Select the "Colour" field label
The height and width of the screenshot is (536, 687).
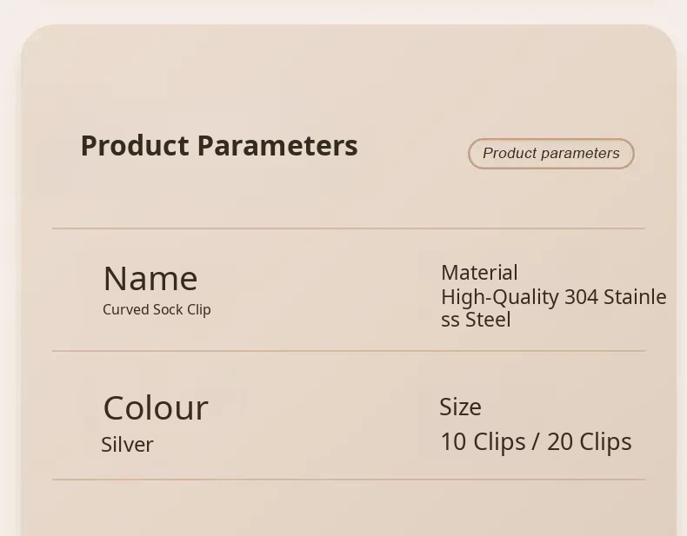[x=156, y=407]
